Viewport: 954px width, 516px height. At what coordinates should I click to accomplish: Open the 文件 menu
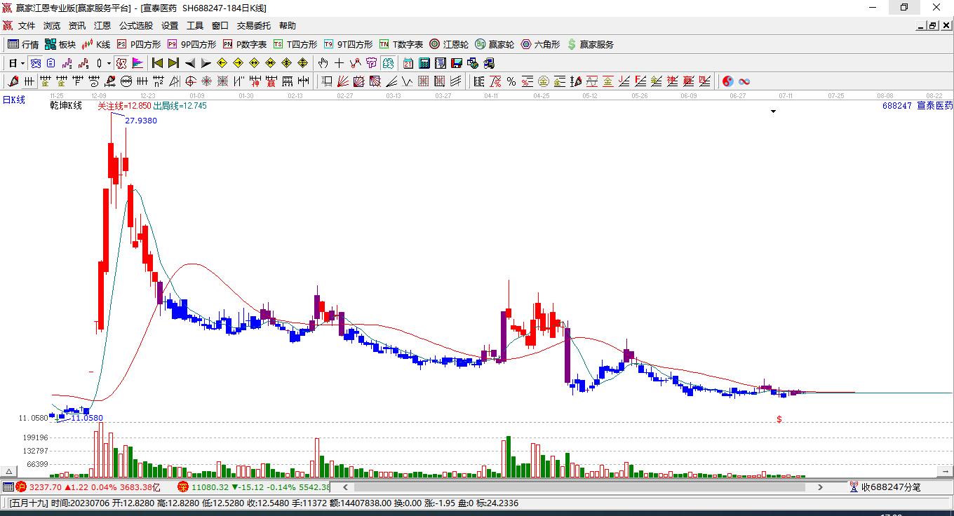[27, 26]
